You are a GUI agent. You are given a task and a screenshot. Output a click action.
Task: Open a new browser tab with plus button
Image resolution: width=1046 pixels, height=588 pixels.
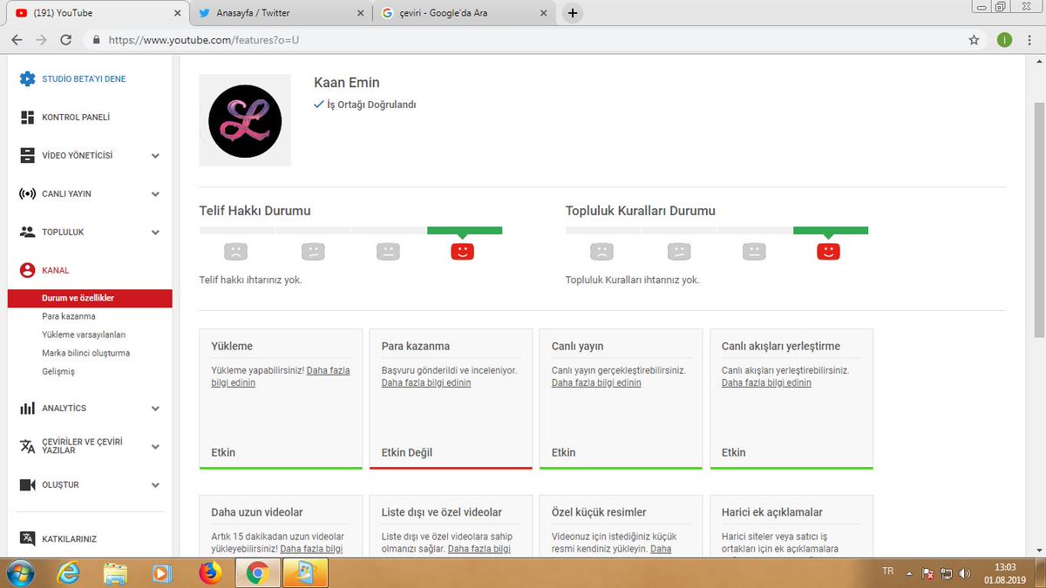click(x=572, y=13)
